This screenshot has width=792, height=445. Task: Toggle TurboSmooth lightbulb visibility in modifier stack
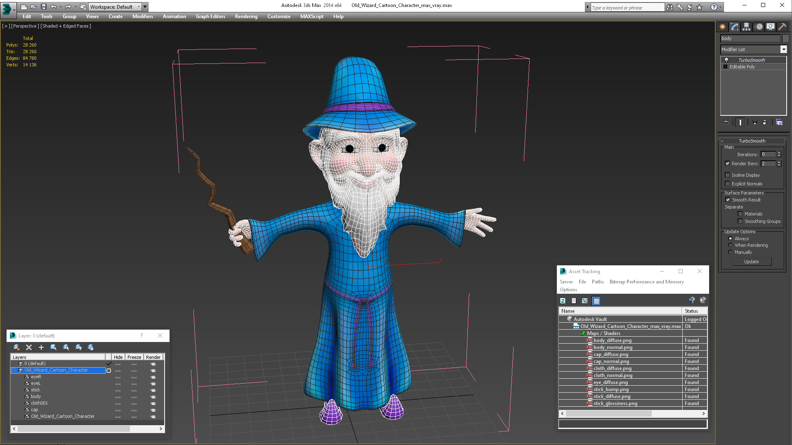pyautogui.click(x=726, y=60)
